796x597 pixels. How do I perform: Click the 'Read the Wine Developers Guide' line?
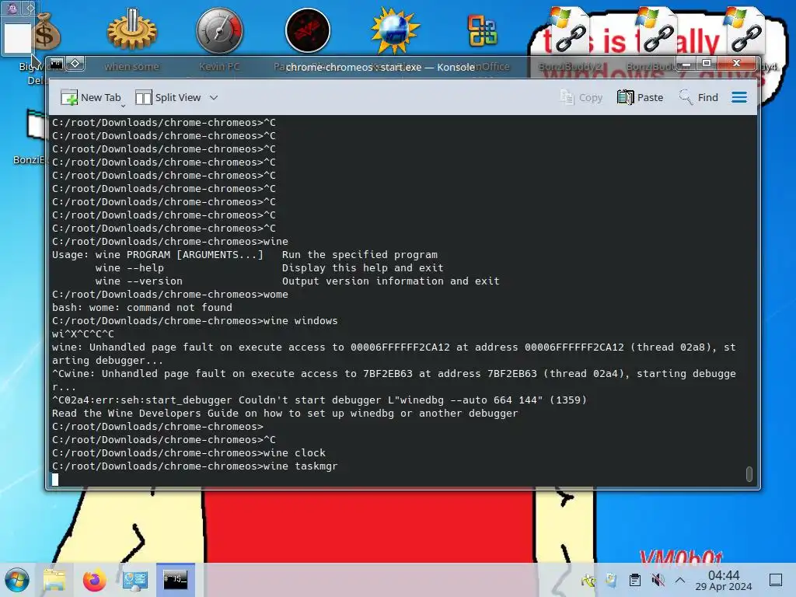(x=285, y=414)
